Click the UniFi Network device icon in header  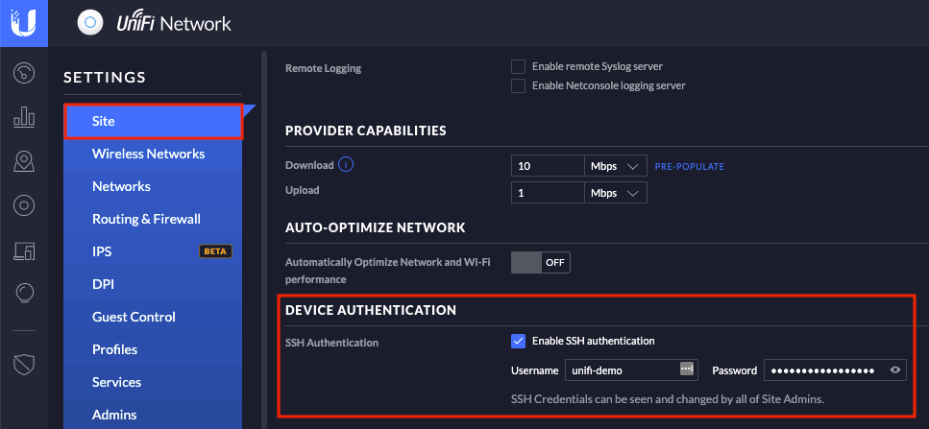[90, 23]
